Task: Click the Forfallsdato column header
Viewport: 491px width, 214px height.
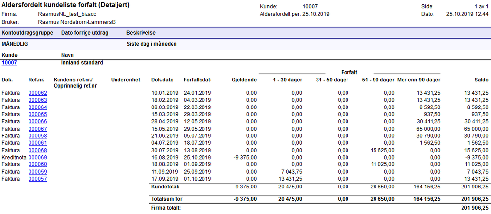Action: pos(197,80)
